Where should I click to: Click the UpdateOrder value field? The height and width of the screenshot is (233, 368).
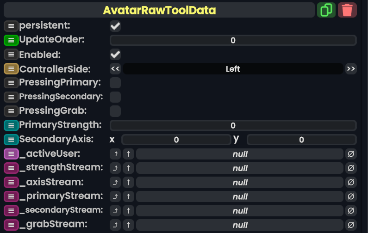[233, 40]
